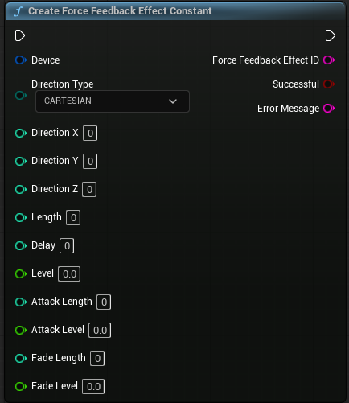Click the Fade Length value field
The image size is (349, 403).
(x=97, y=358)
